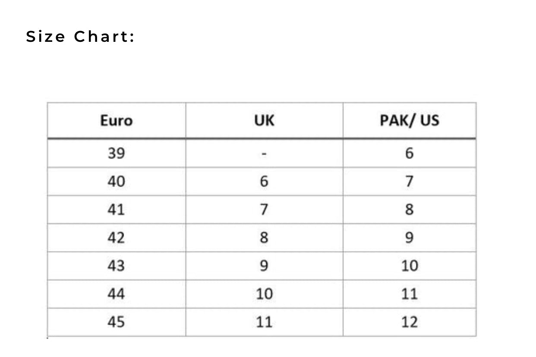Click Euro size 43 cell

pyautogui.click(x=116, y=266)
